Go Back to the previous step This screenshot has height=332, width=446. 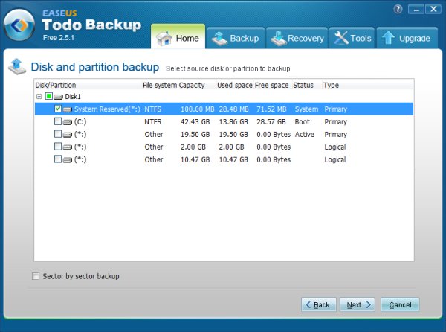coord(319,304)
